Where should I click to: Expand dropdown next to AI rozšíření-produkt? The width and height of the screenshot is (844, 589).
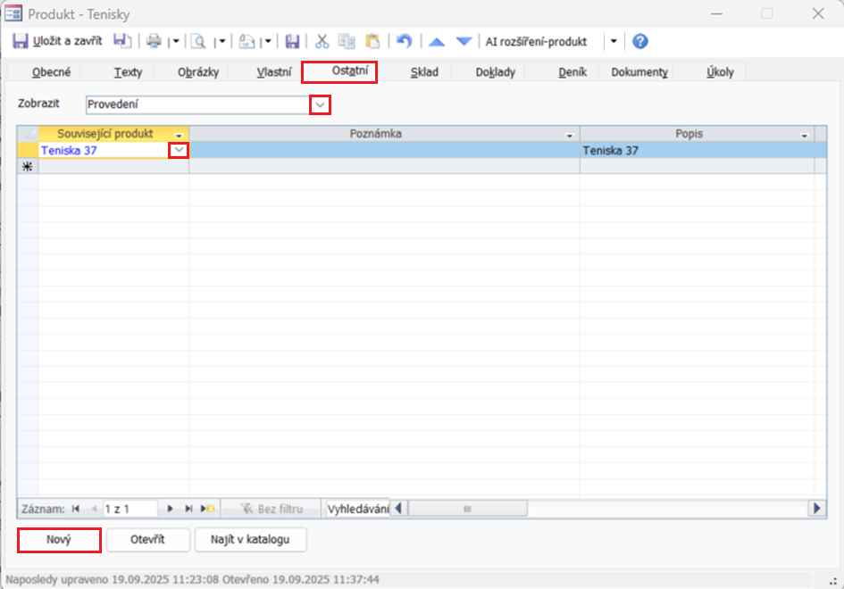pyautogui.click(x=614, y=41)
